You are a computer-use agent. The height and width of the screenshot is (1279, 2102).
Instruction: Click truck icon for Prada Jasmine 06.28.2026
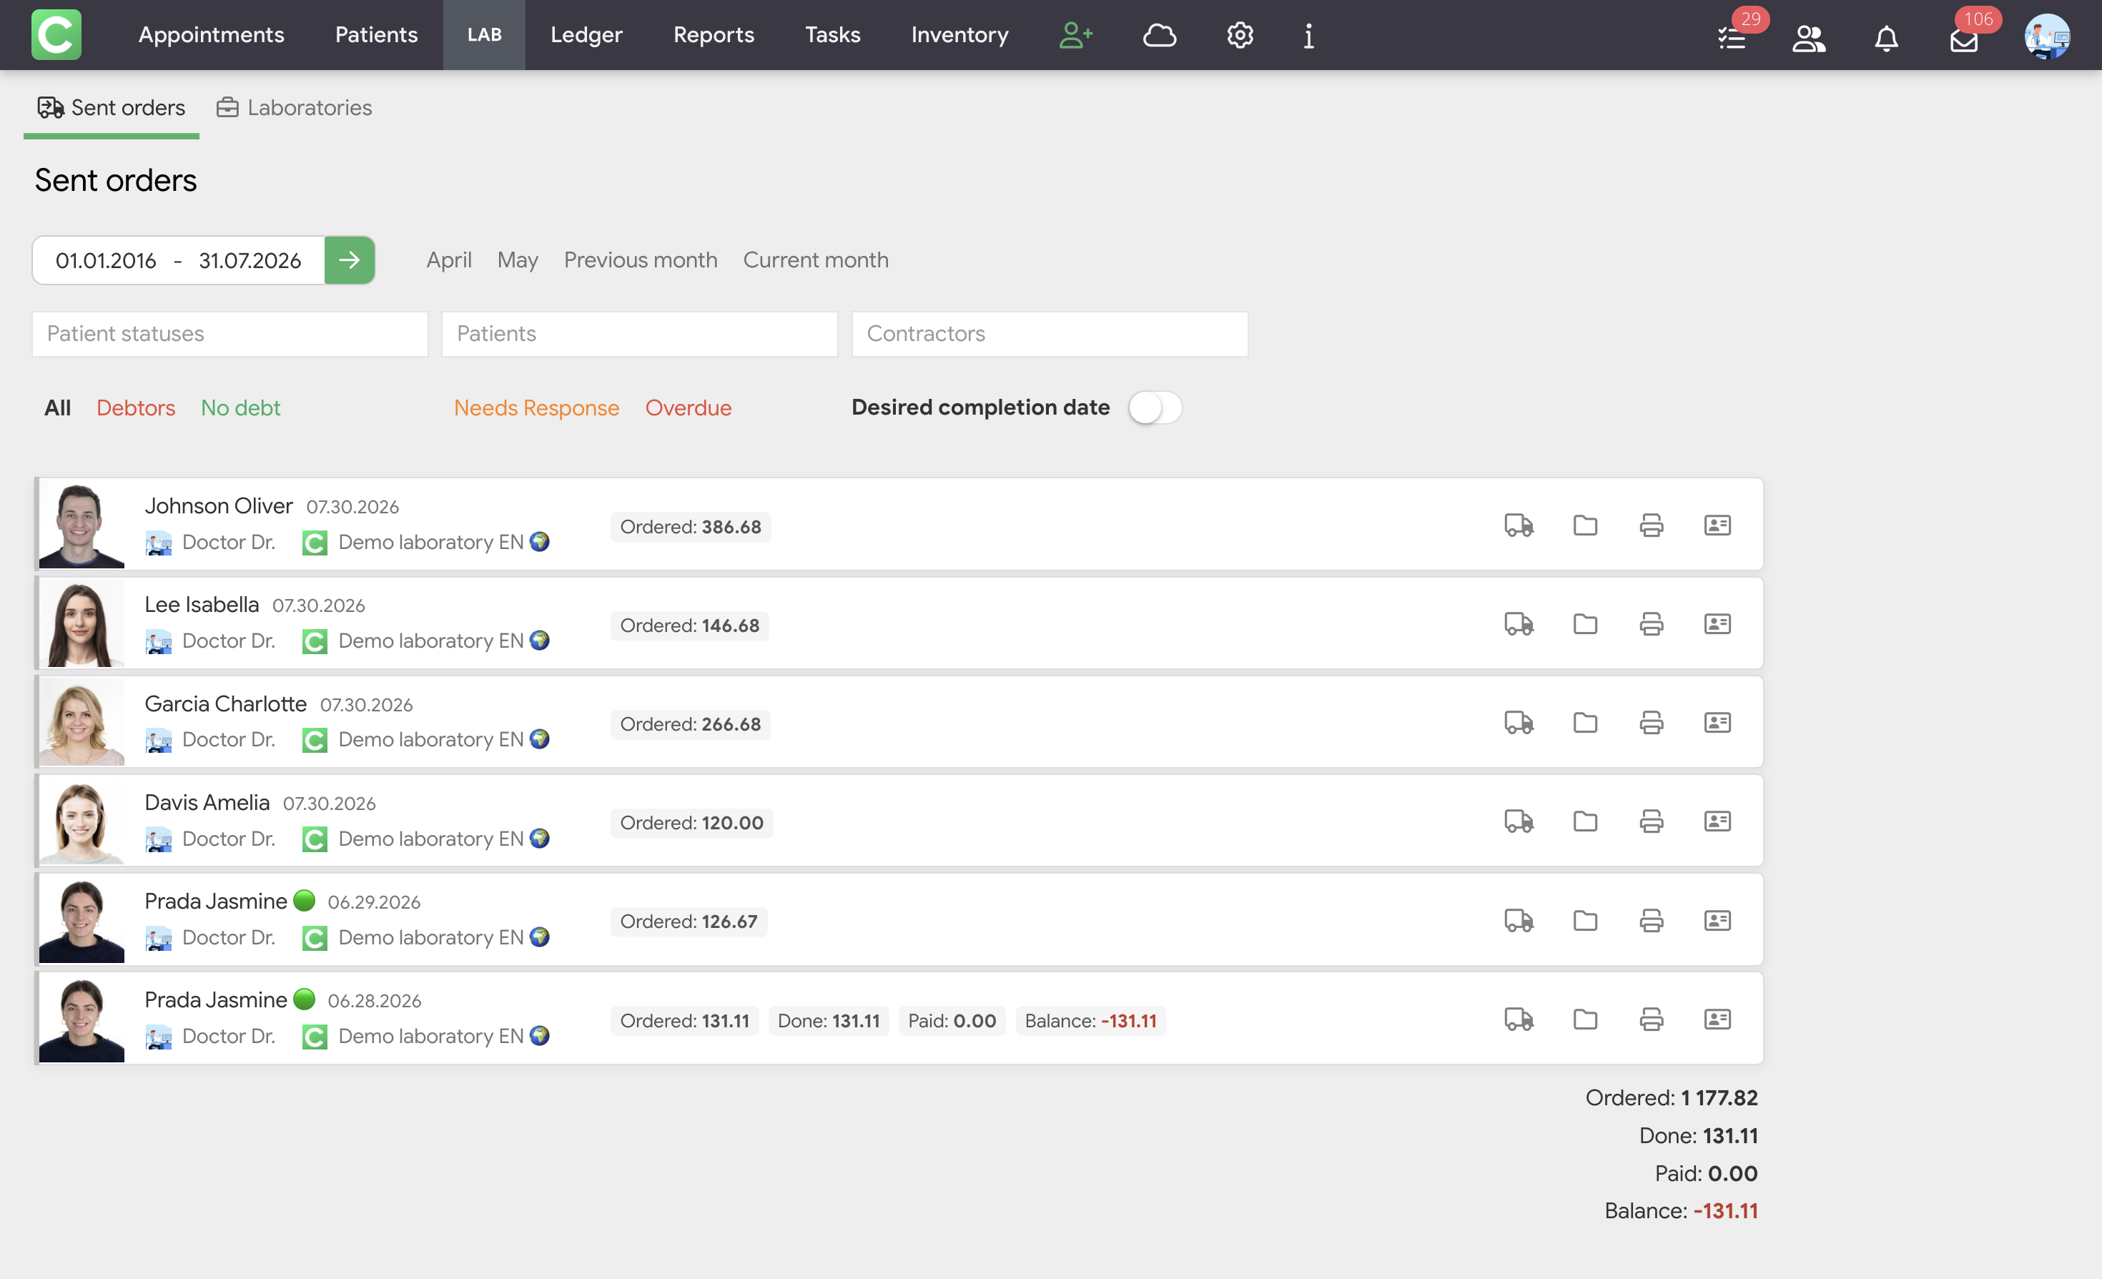tap(1519, 1019)
